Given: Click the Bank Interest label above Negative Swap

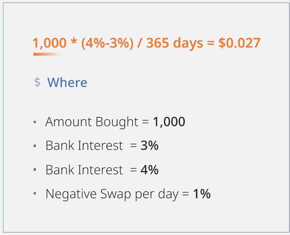Looking at the screenshot, I should (x=84, y=170).
